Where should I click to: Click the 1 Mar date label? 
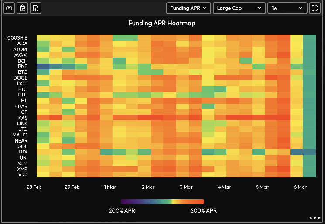110,187
